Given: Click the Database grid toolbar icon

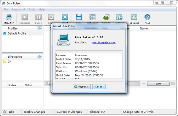Looking at the screenshot, I should tap(92, 17).
